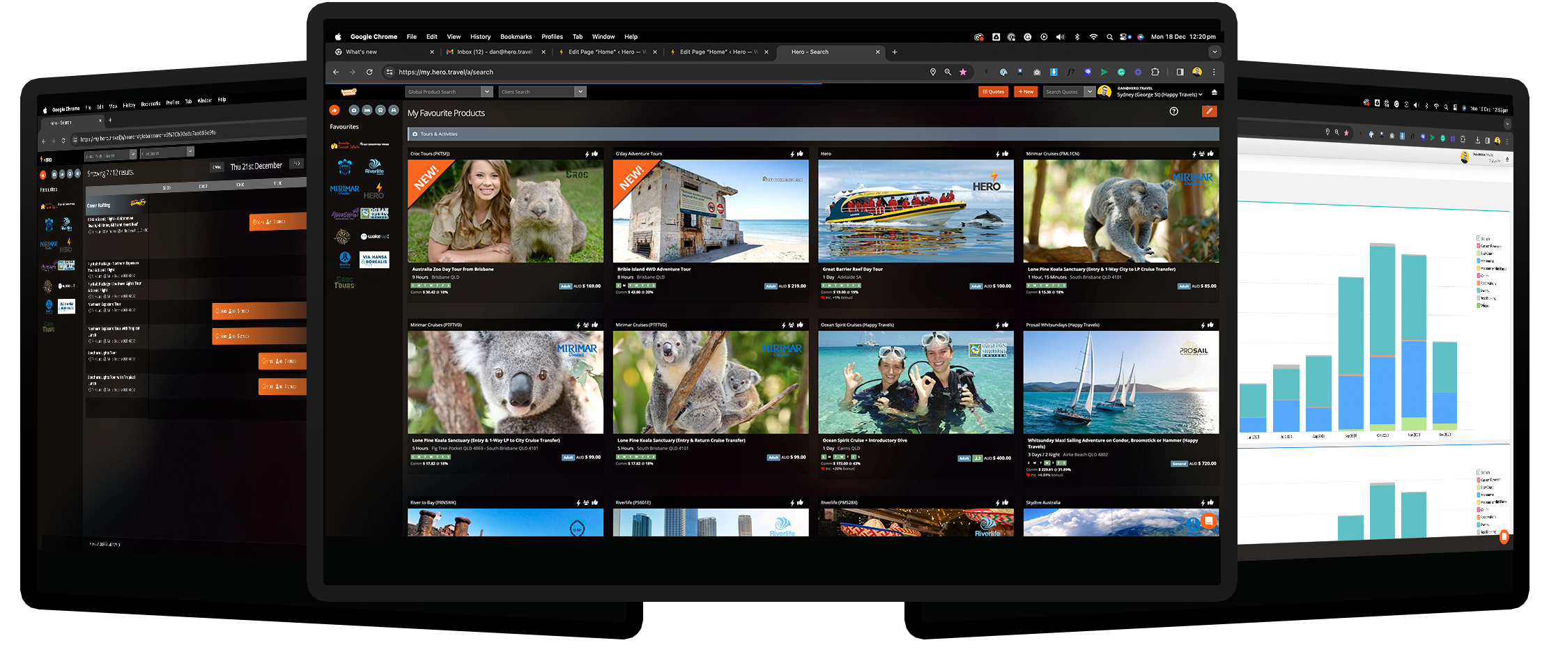This screenshot has width=1549, height=652.
Task: Switch to the What's new tab
Action: click(x=383, y=52)
